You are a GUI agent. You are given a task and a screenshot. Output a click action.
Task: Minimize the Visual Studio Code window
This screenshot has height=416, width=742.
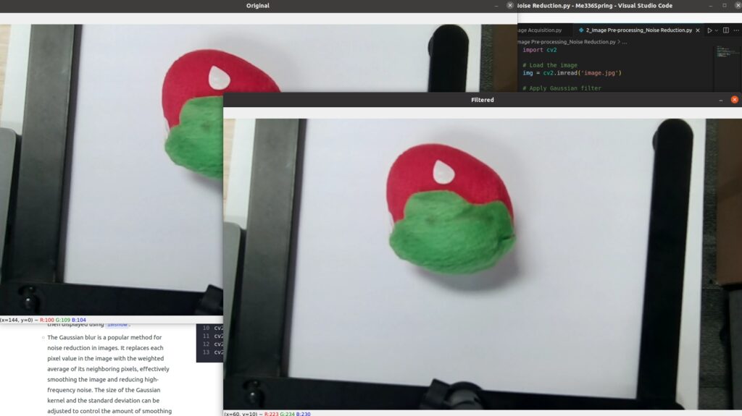(711, 6)
